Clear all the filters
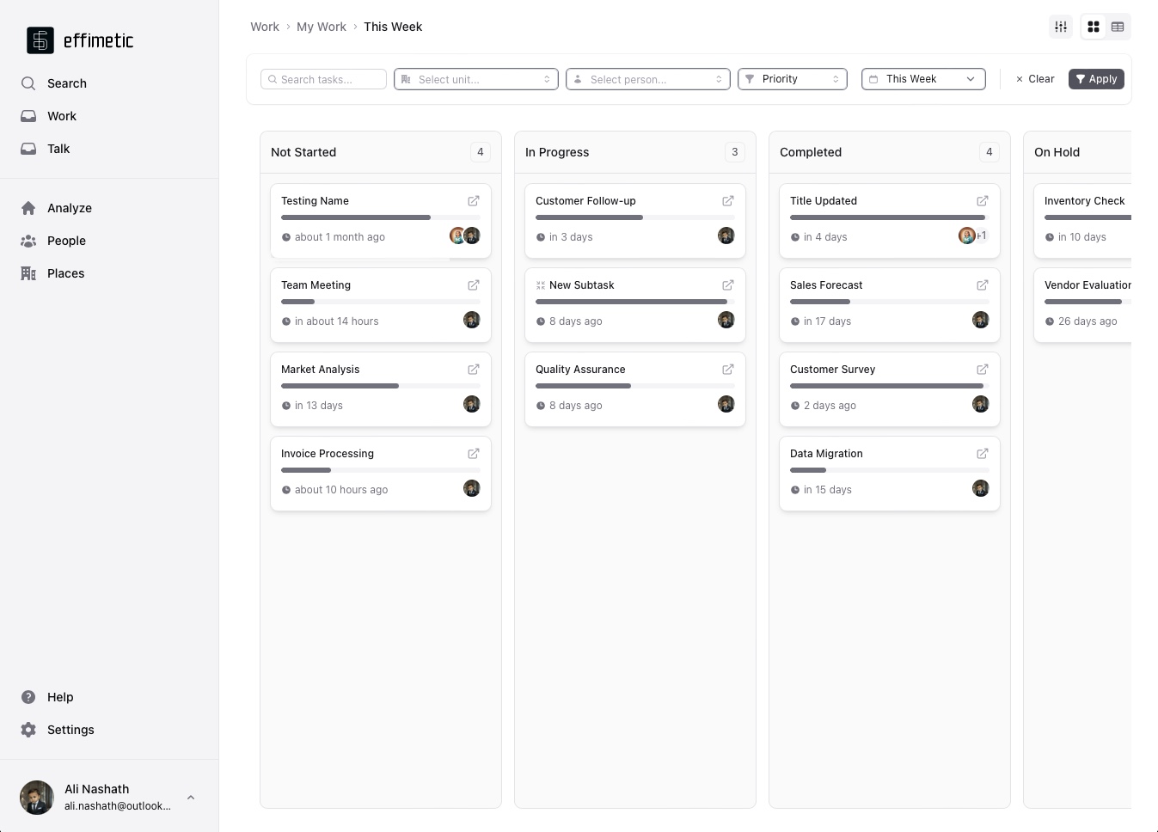The width and height of the screenshot is (1158, 832). (1035, 79)
